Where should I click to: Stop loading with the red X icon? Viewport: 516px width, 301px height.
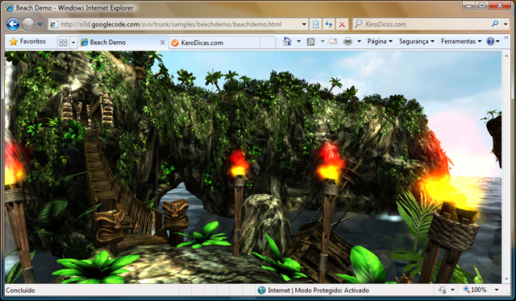point(342,24)
